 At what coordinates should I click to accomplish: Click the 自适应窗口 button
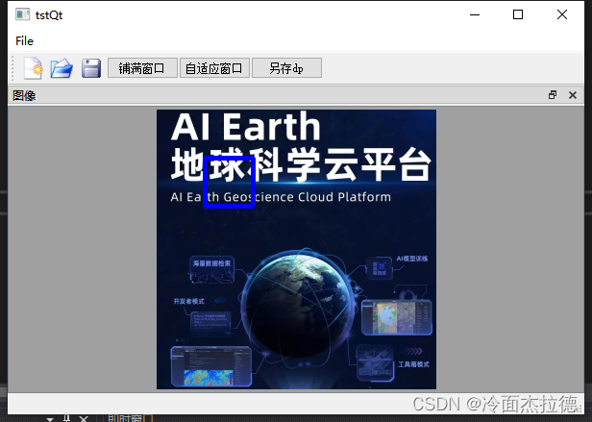click(x=214, y=68)
